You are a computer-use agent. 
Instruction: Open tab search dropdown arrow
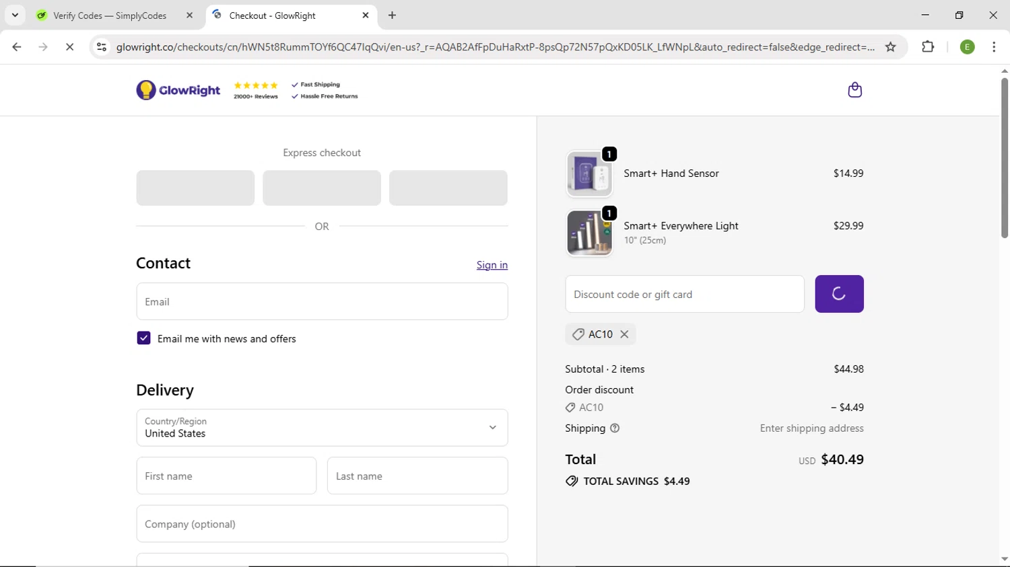[15, 15]
